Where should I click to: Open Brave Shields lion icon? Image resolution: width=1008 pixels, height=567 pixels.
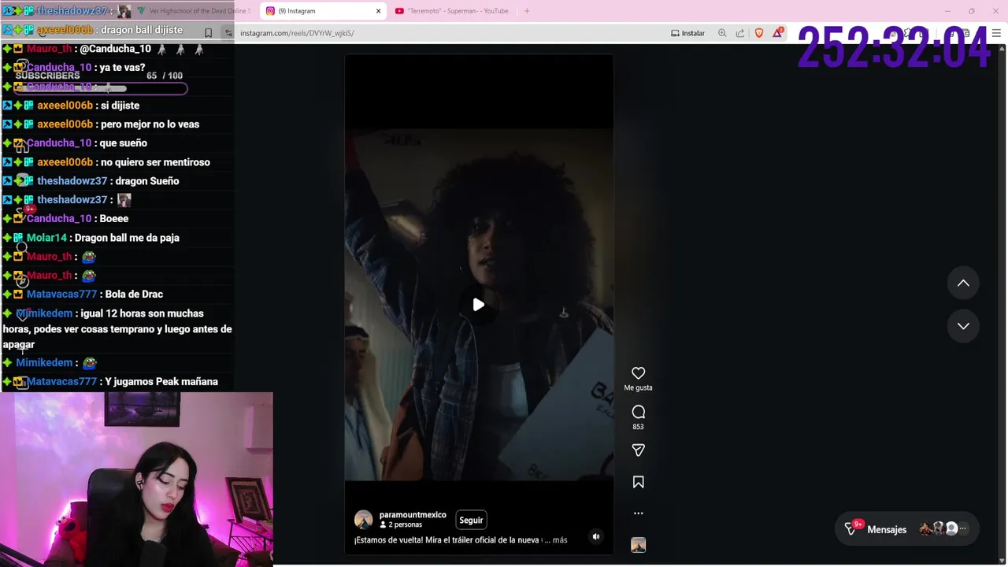pos(759,33)
